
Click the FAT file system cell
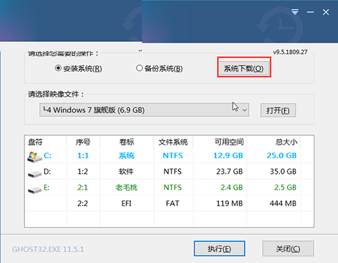pyautogui.click(x=172, y=204)
